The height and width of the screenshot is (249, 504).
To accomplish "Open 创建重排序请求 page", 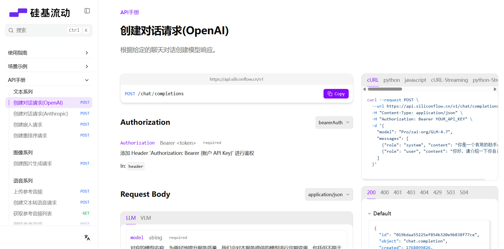I will pyautogui.click(x=49, y=135).
